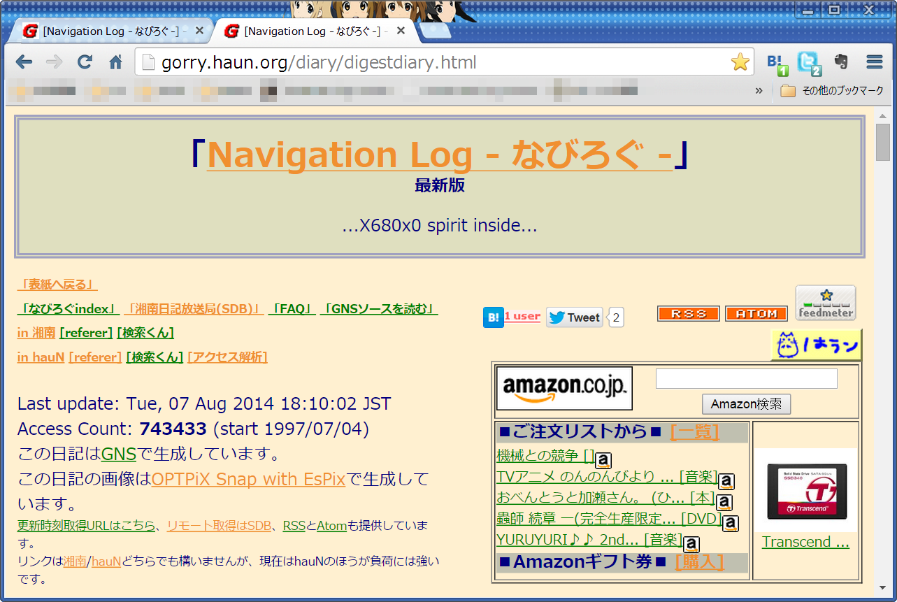Click the browser back arrow button
897x602 pixels.
coord(24,62)
